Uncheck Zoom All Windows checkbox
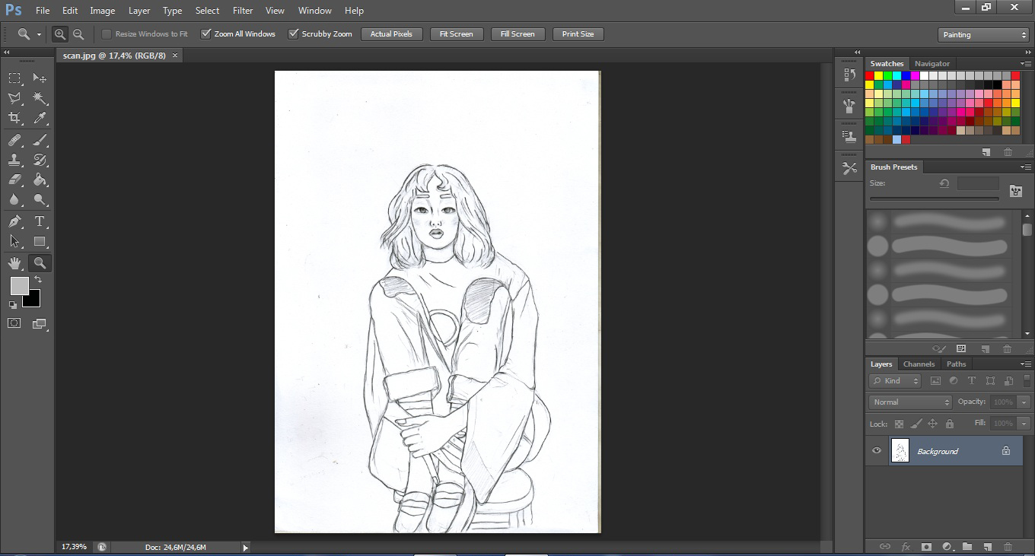The width and height of the screenshot is (1035, 556). pos(205,34)
